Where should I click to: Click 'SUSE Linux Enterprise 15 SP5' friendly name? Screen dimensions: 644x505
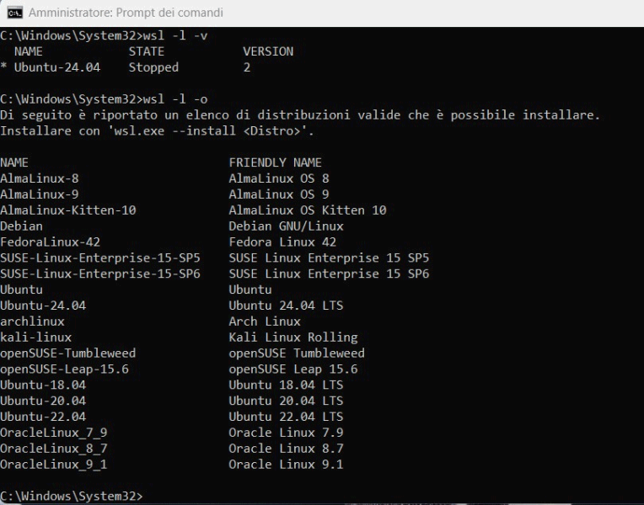(x=329, y=258)
